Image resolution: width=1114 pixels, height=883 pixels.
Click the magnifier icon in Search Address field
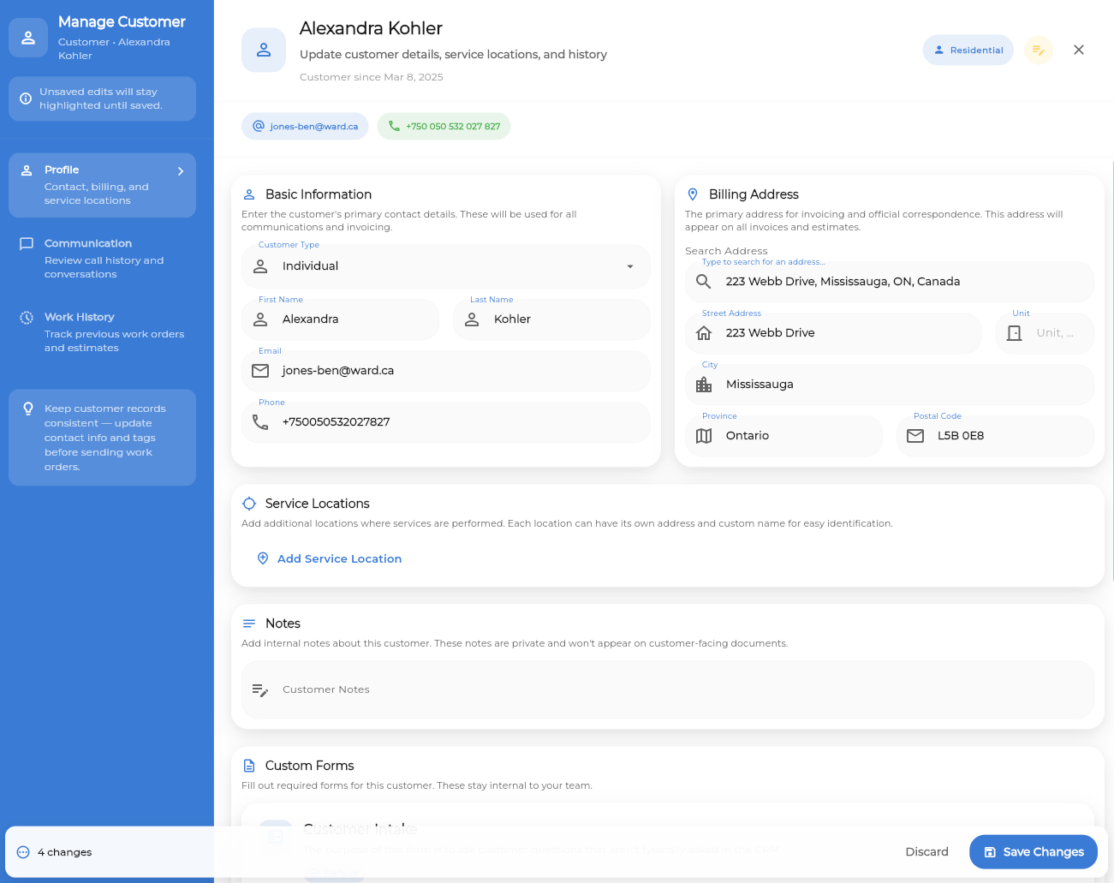tap(703, 281)
